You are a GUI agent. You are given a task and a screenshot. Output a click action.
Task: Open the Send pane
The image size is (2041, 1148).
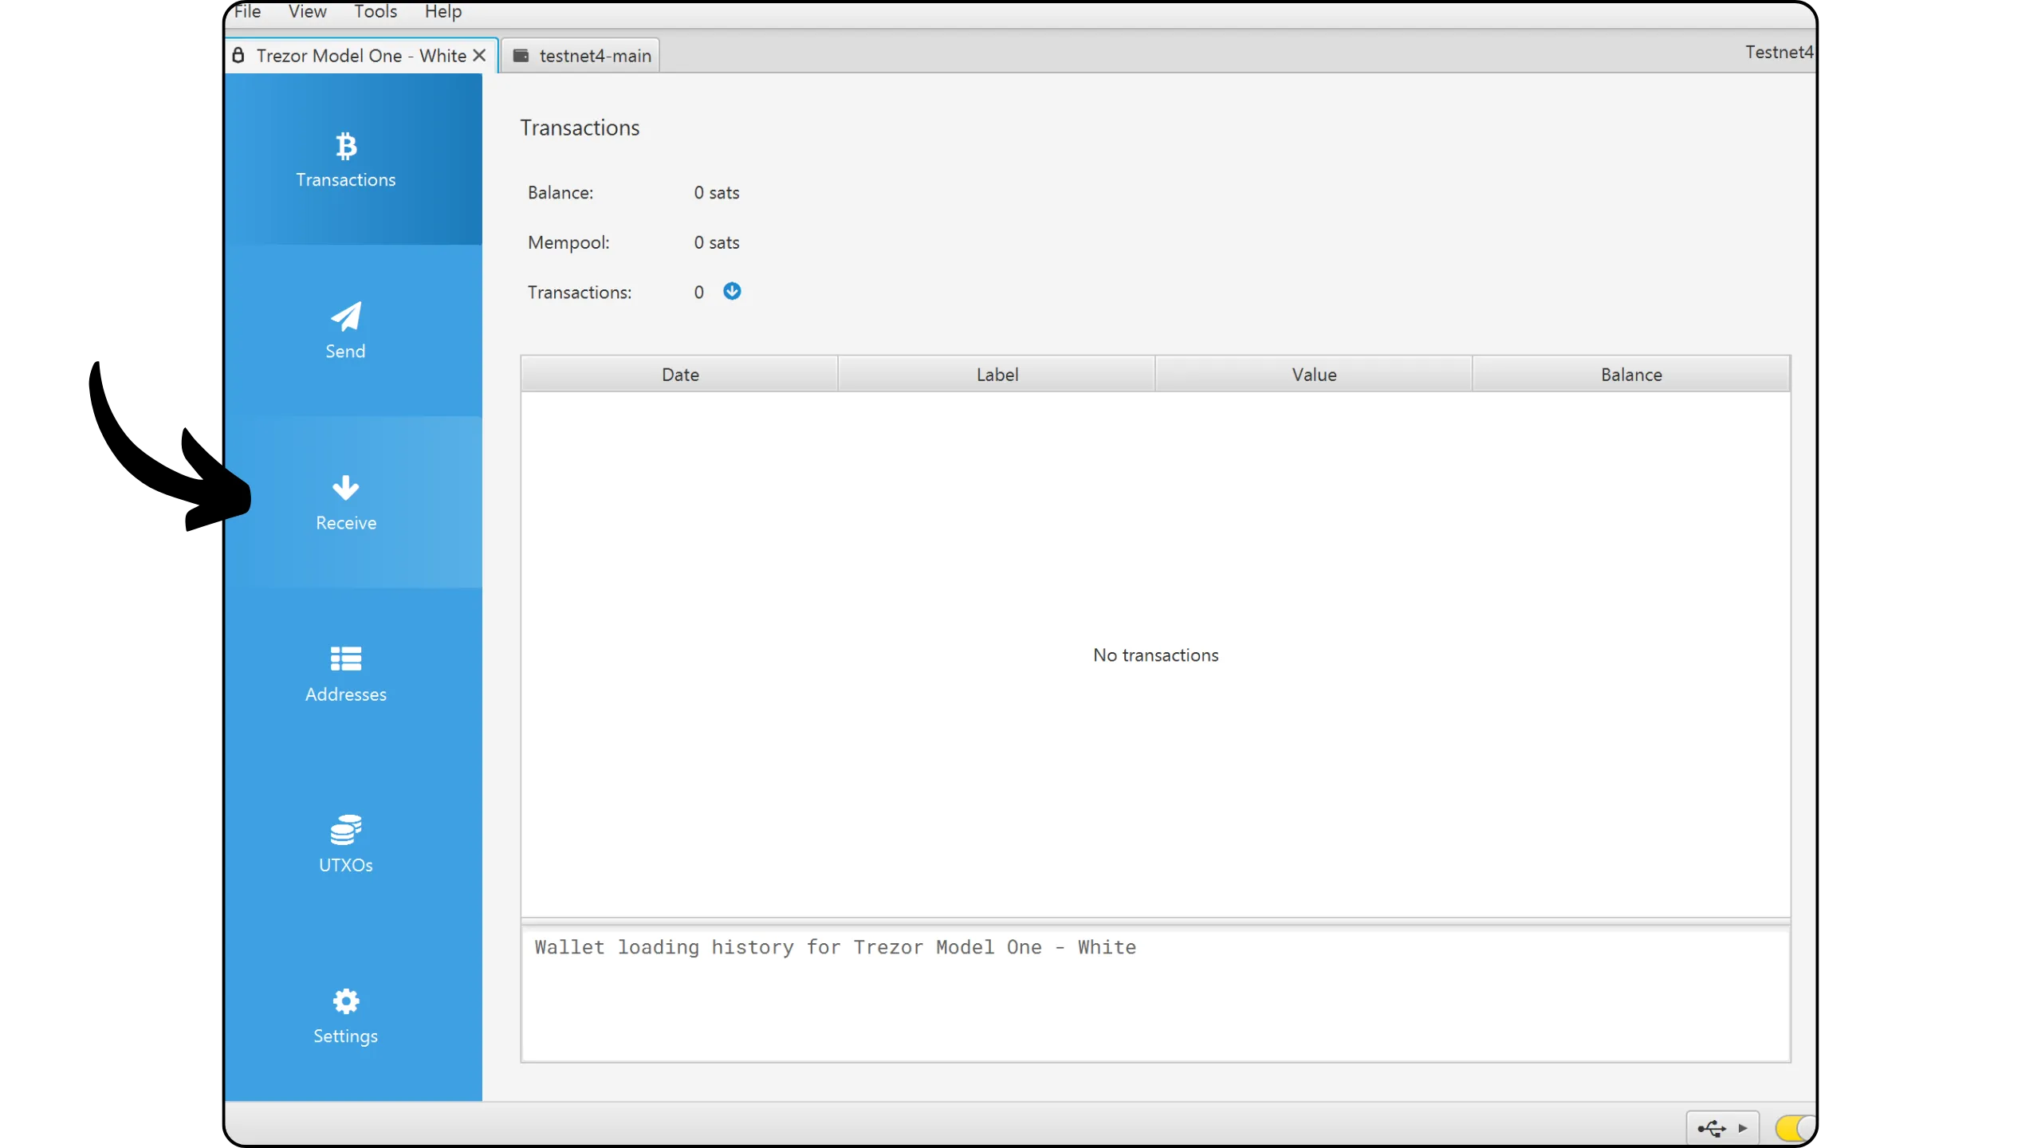[x=345, y=331]
